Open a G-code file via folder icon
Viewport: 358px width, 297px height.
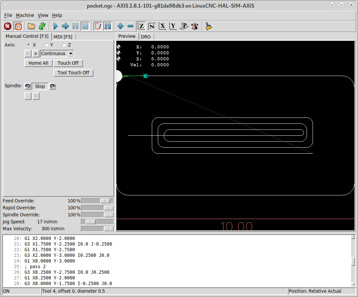pos(31,26)
